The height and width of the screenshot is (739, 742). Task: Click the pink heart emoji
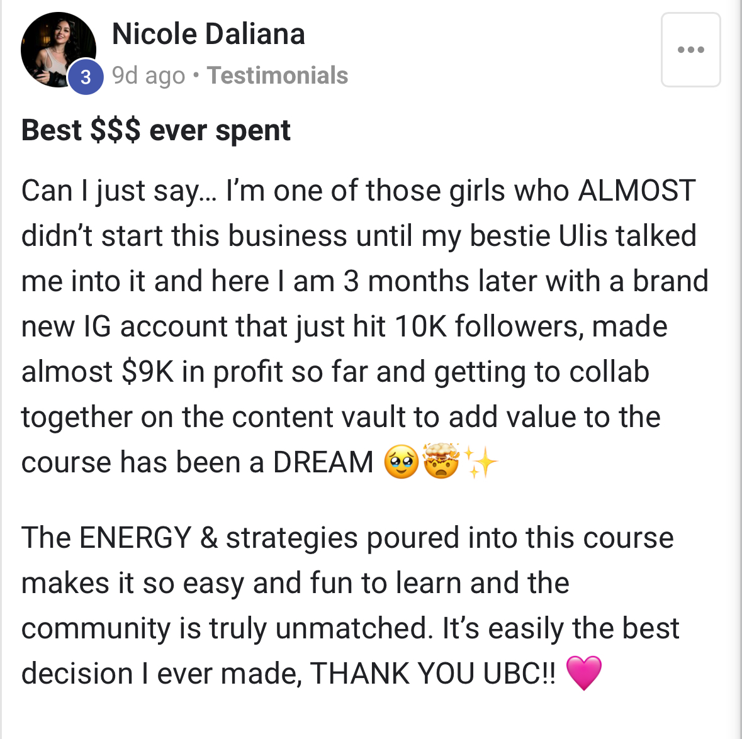pyautogui.click(x=584, y=672)
